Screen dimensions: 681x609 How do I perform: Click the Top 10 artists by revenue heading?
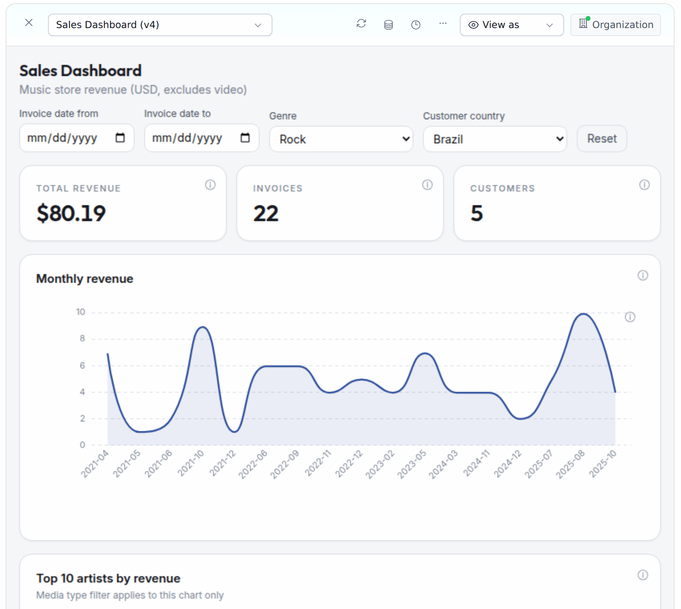pos(108,579)
